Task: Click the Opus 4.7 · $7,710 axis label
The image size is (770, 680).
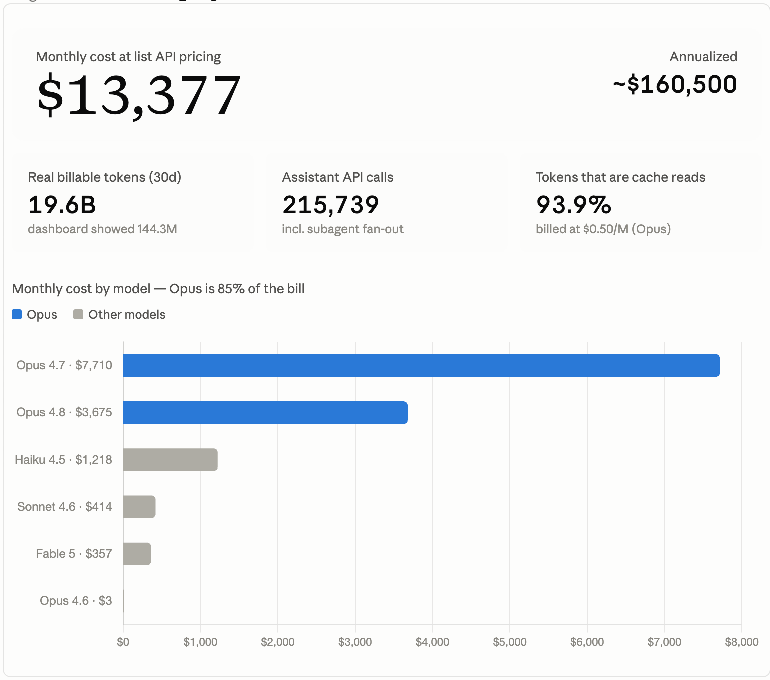Action: click(64, 365)
